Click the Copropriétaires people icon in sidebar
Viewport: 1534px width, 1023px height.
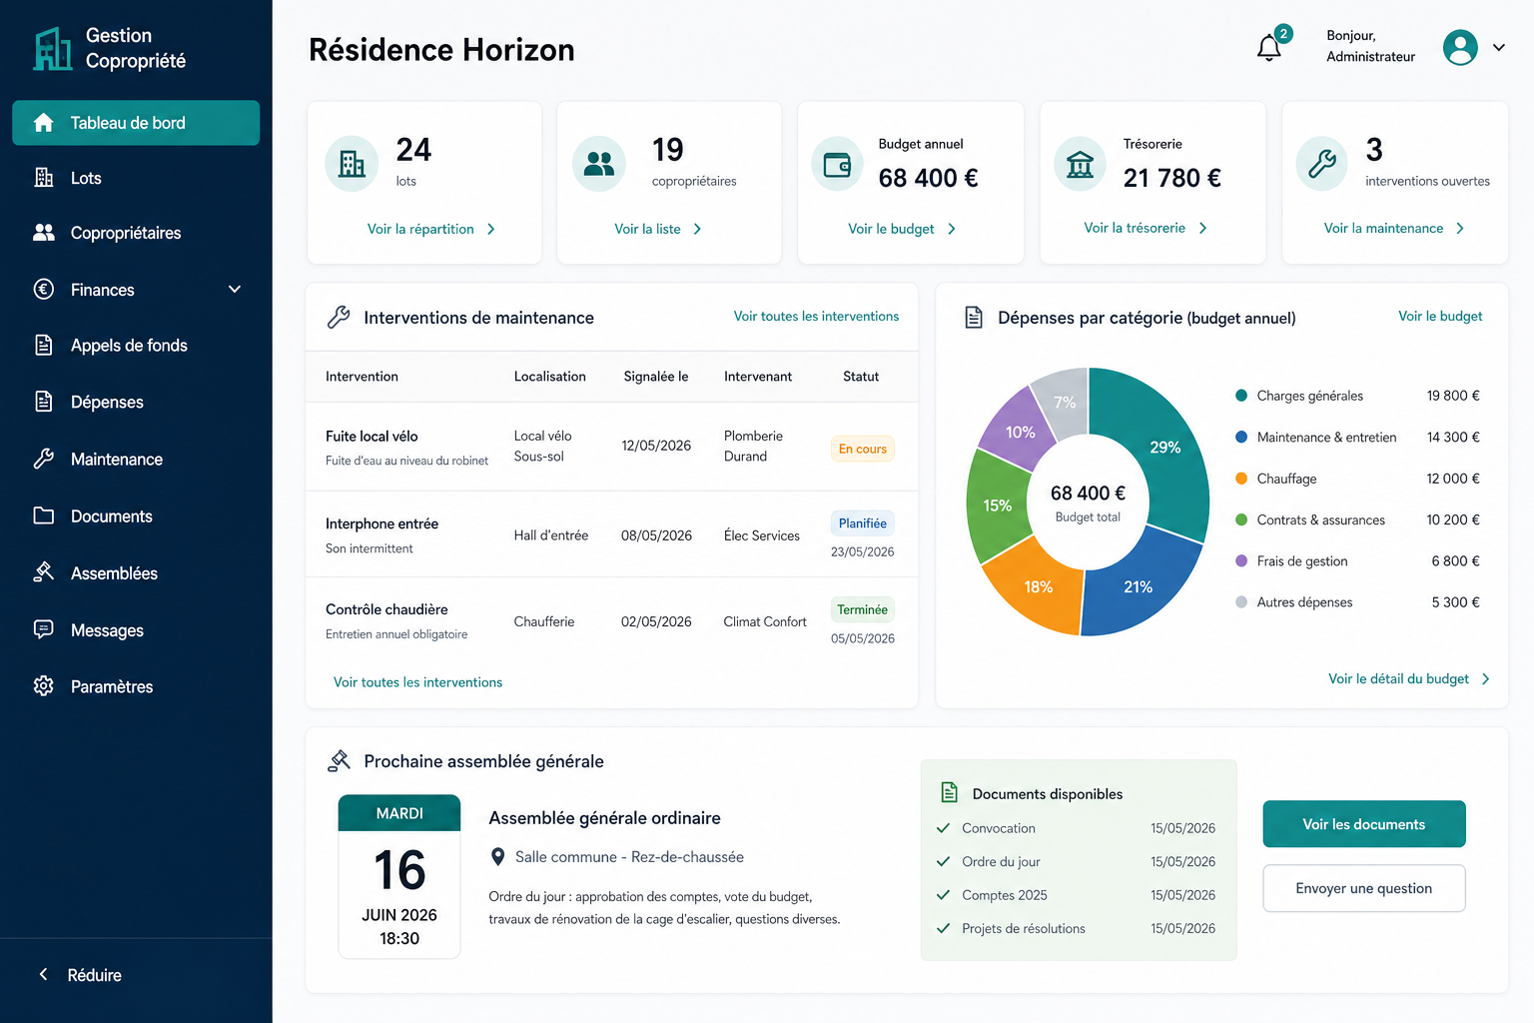click(x=44, y=233)
